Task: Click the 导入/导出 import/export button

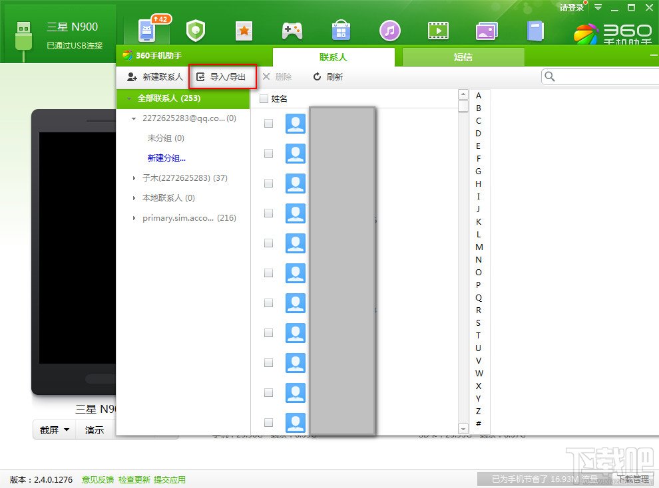Action: click(222, 76)
